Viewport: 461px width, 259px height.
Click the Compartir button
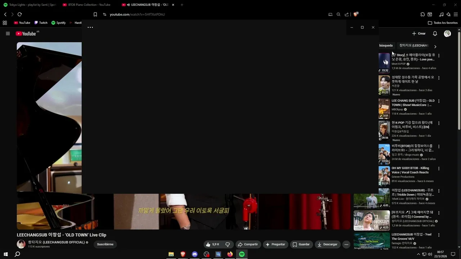248,245
